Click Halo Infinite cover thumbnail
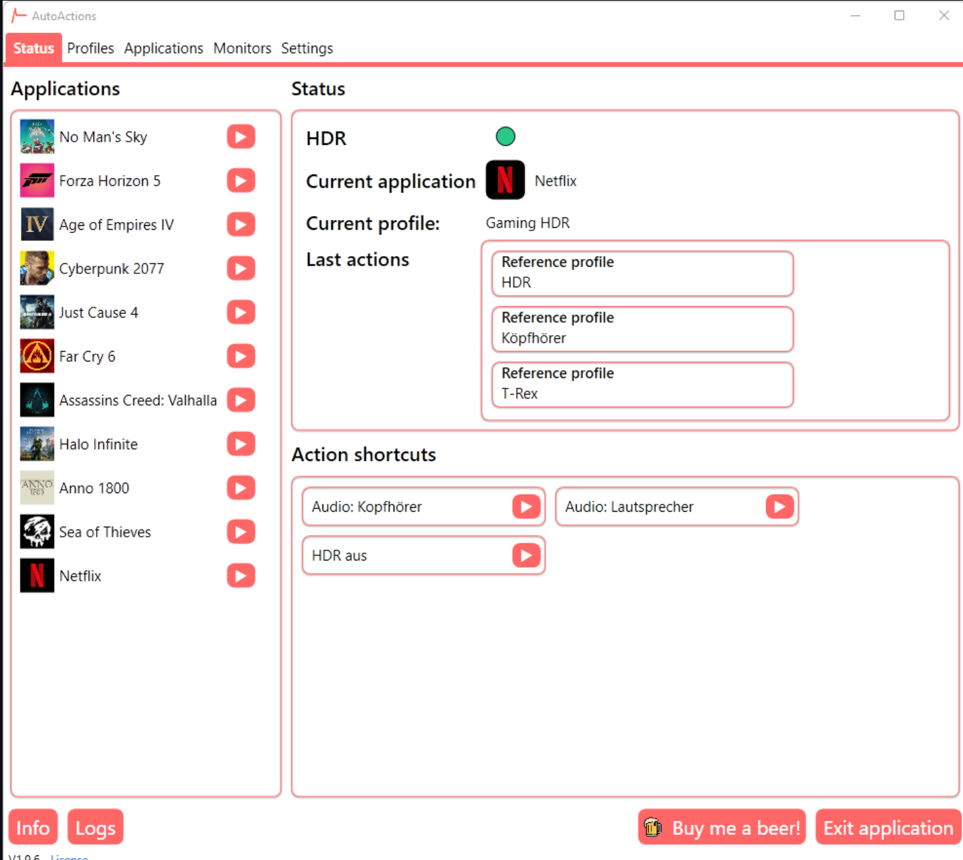963x860 pixels. point(37,444)
